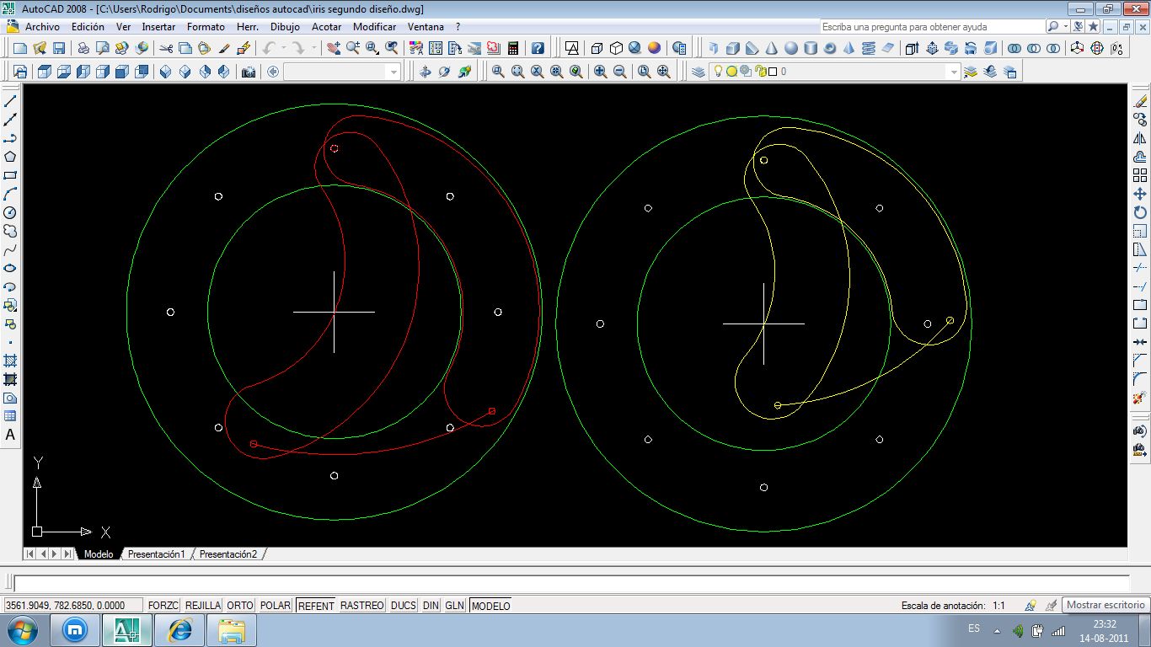Viewport: 1151px width, 647px height.
Task: Open the Acotar menu
Action: tap(326, 26)
